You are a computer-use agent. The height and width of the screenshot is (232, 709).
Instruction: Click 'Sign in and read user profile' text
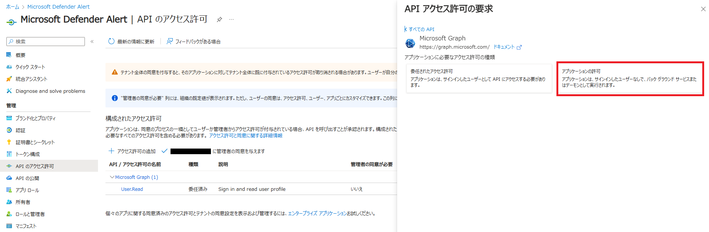point(252,189)
